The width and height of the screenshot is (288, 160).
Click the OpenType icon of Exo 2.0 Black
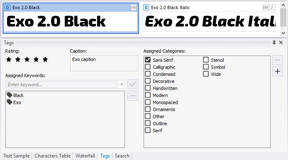pyautogui.click(x=7, y=7)
